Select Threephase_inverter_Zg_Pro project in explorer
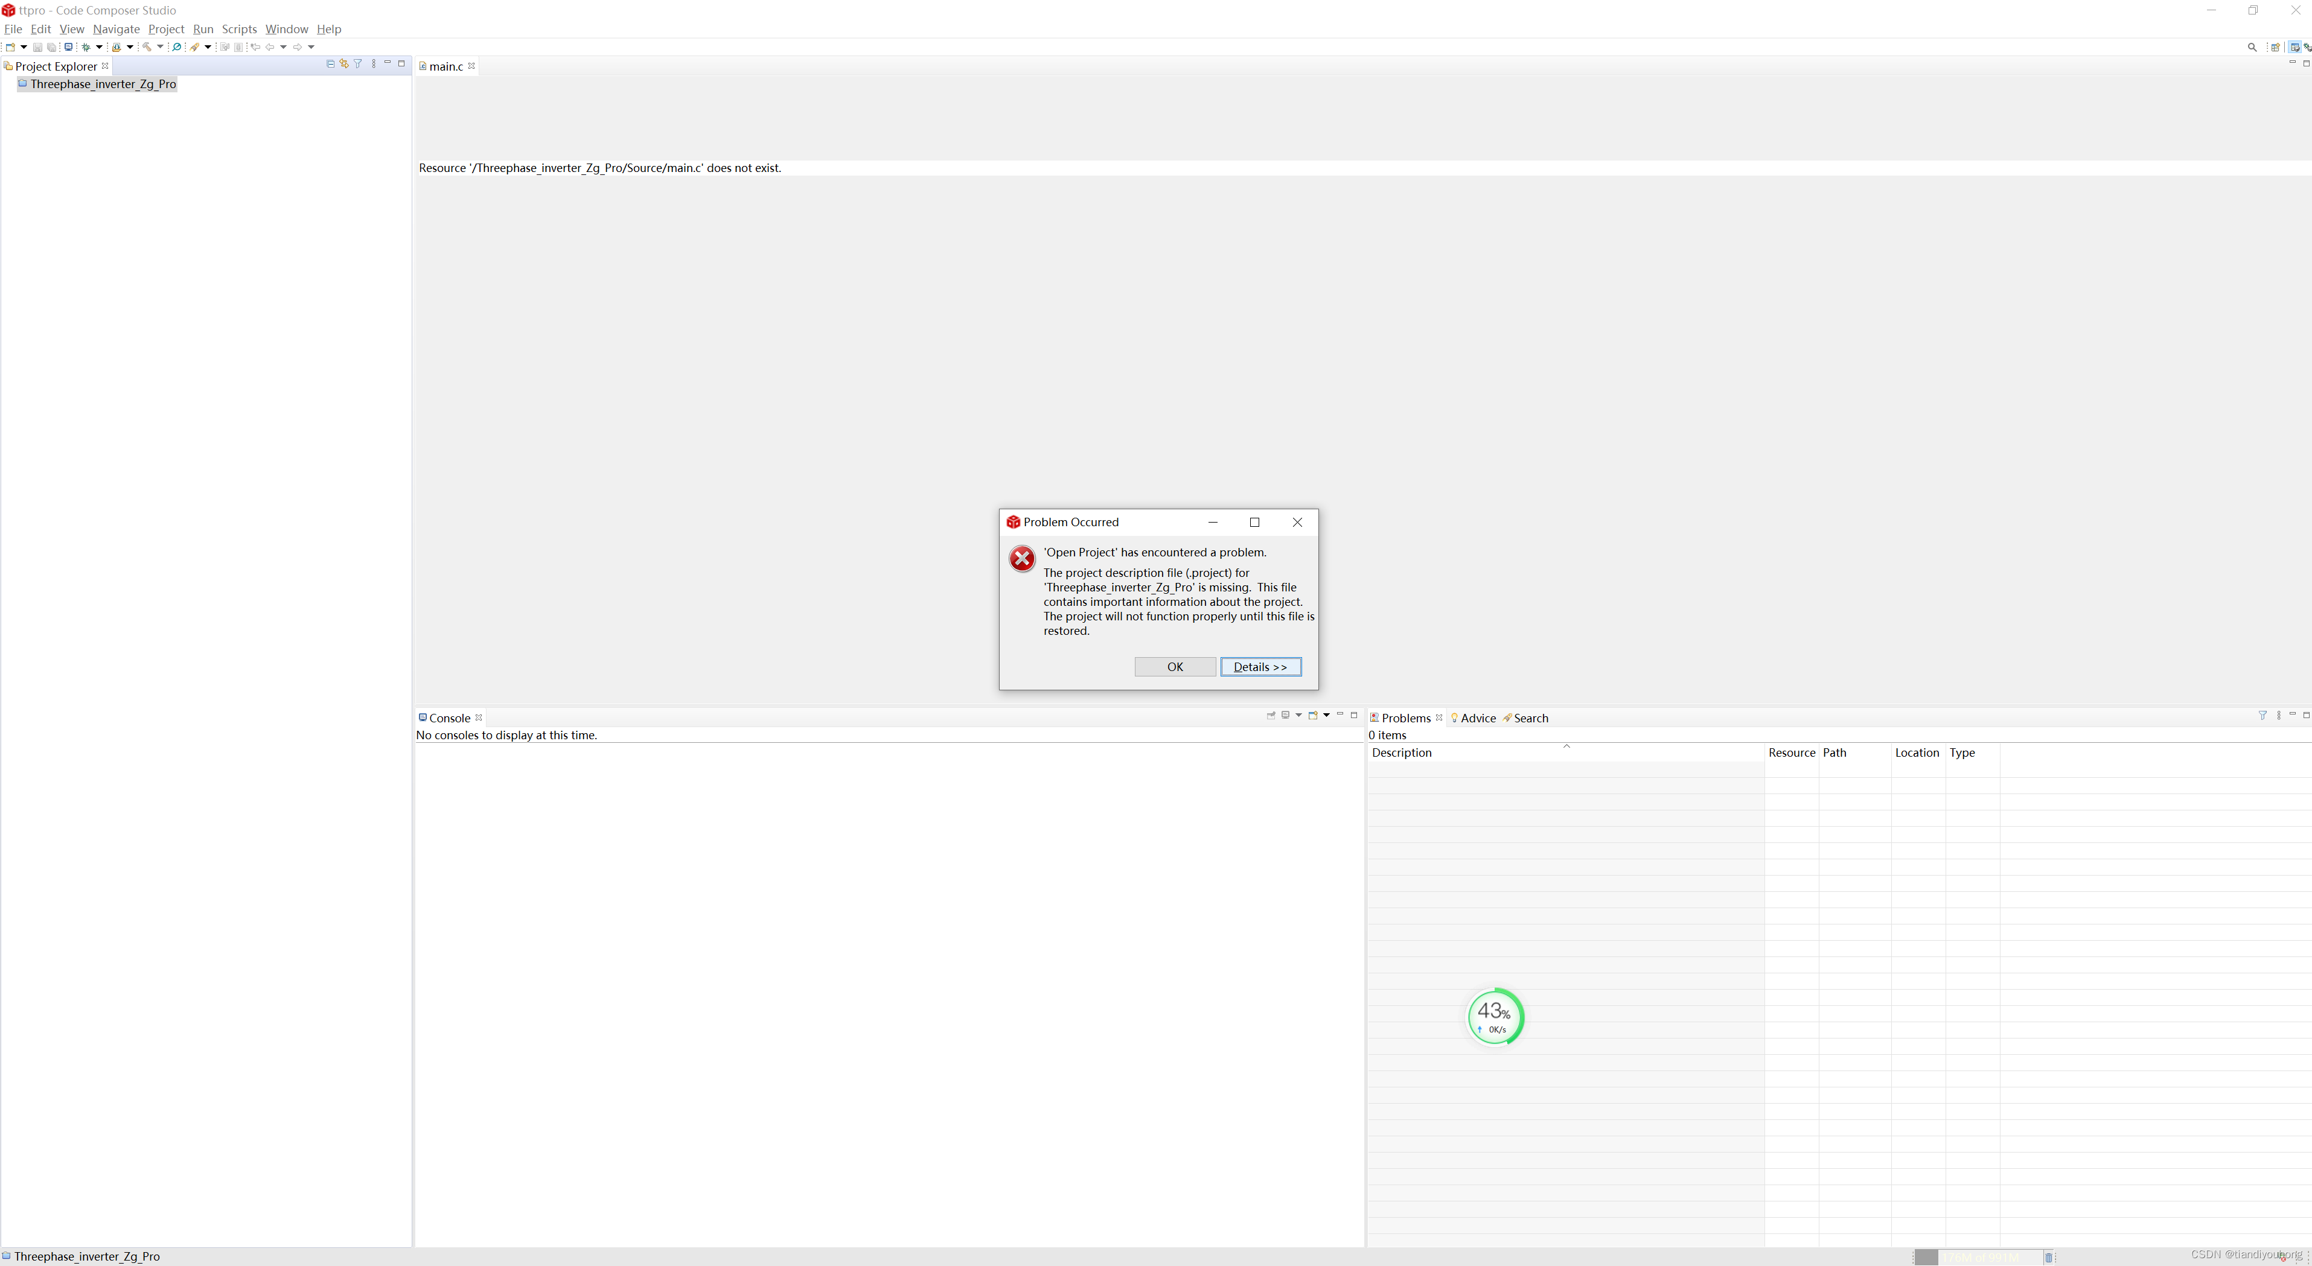Viewport: 2312px width, 1266px height. [102, 83]
